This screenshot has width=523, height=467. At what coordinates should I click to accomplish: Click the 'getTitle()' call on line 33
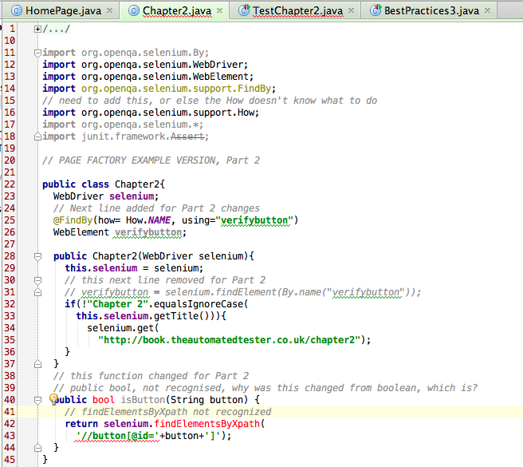(x=182, y=316)
